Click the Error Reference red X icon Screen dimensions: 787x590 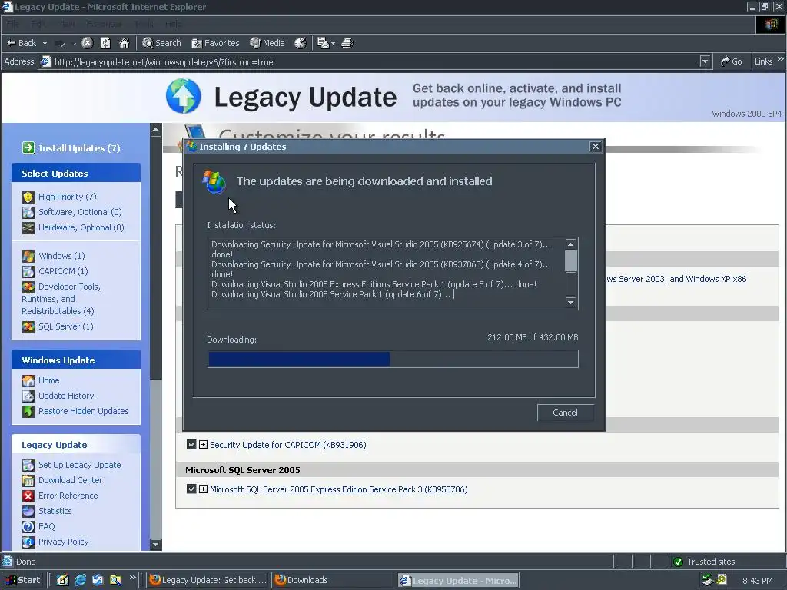point(28,496)
